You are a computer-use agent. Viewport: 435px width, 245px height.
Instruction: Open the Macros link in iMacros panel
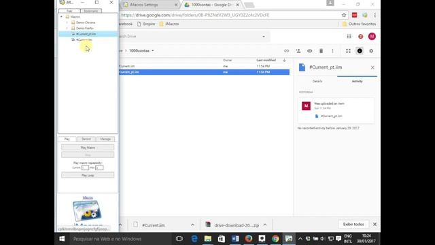point(88,197)
